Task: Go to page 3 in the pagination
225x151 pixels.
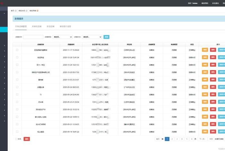Action: (x=177, y=139)
